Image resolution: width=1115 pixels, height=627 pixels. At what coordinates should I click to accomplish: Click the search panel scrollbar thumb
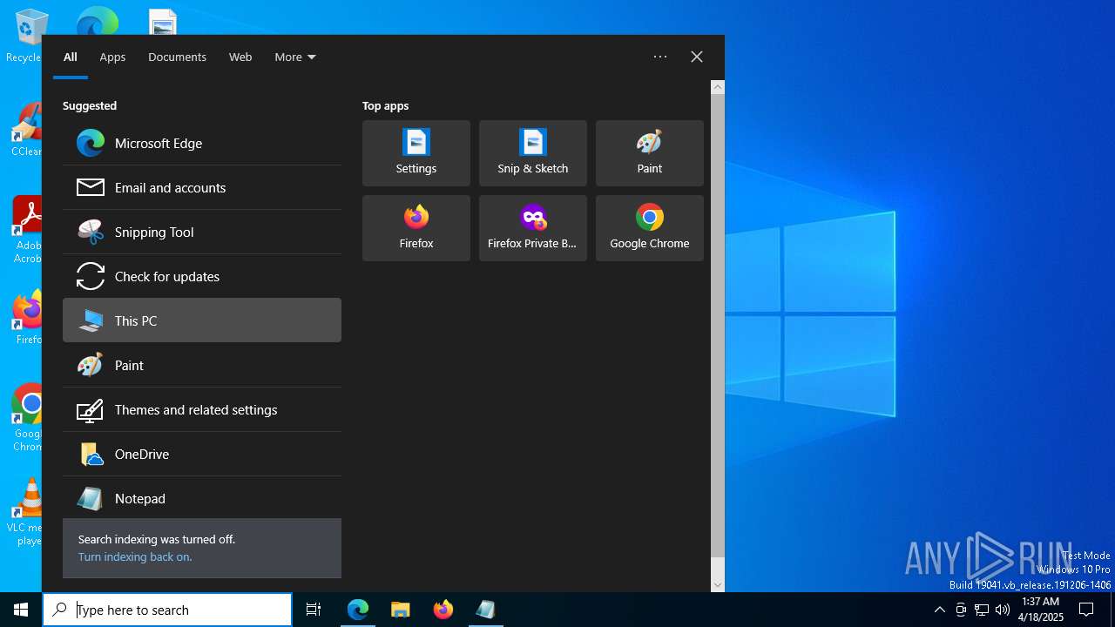718,326
